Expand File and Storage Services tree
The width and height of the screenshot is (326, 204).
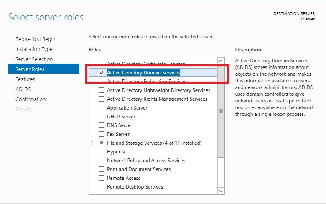tap(92, 143)
